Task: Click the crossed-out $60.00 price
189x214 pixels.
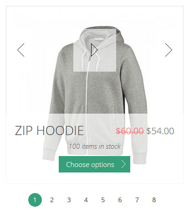Action: pos(130,131)
